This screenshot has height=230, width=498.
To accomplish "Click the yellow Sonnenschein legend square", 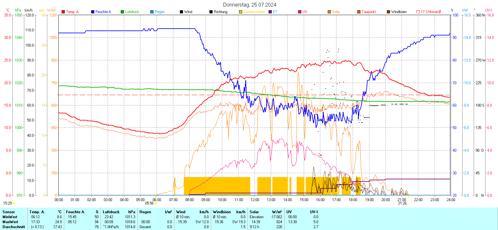I will pyautogui.click(x=241, y=12).
